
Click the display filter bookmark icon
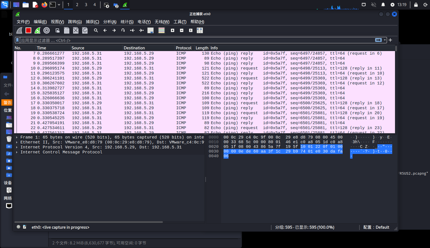(x=17, y=40)
